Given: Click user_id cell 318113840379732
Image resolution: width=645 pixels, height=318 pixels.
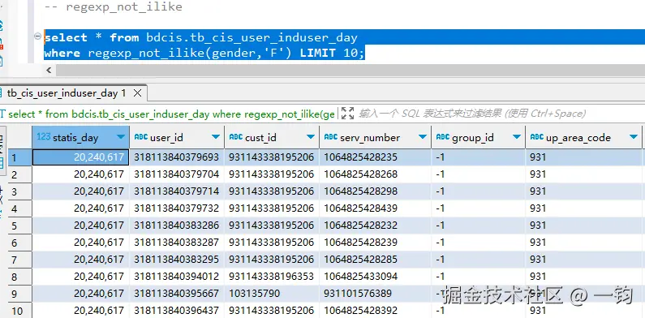Looking at the screenshot, I should [x=177, y=208].
